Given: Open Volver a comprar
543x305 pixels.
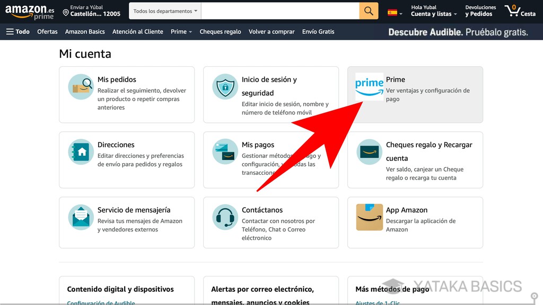Looking at the screenshot, I should click(x=271, y=31).
